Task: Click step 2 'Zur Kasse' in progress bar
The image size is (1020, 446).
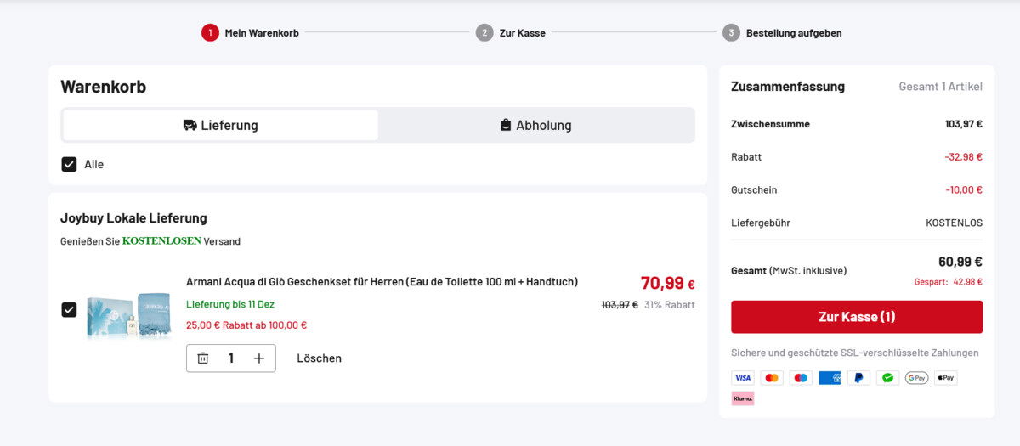Action: [511, 33]
